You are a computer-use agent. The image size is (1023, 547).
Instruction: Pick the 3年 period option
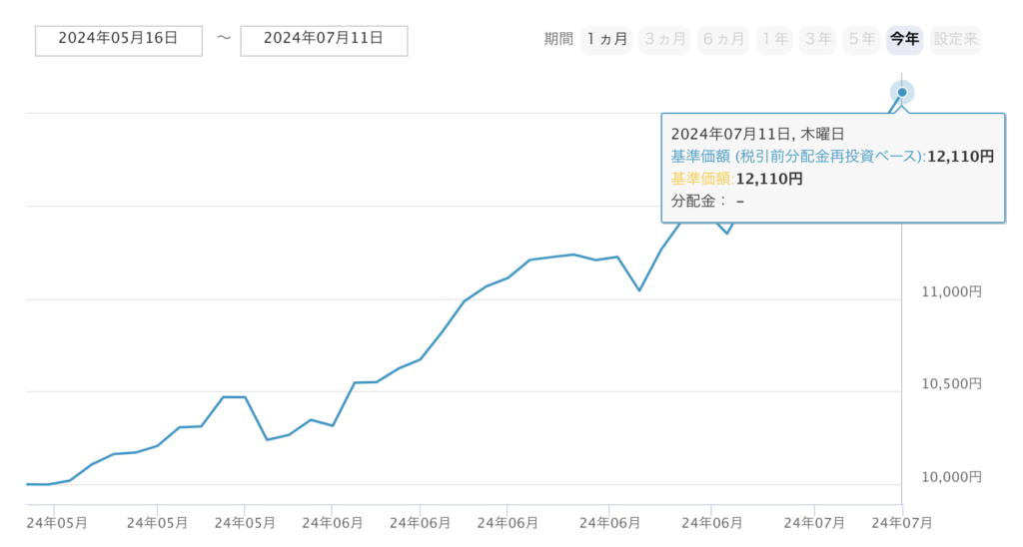(x=819, y=39)
